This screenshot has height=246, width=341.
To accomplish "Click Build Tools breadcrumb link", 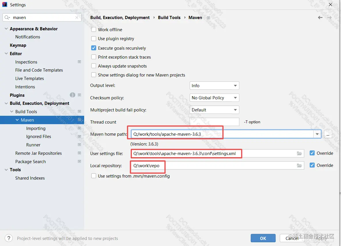I will click(169, 17).
